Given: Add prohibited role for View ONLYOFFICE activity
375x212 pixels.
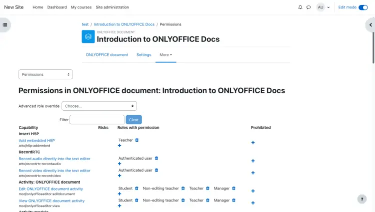Looking at the screenshot, I should point(253,203).
